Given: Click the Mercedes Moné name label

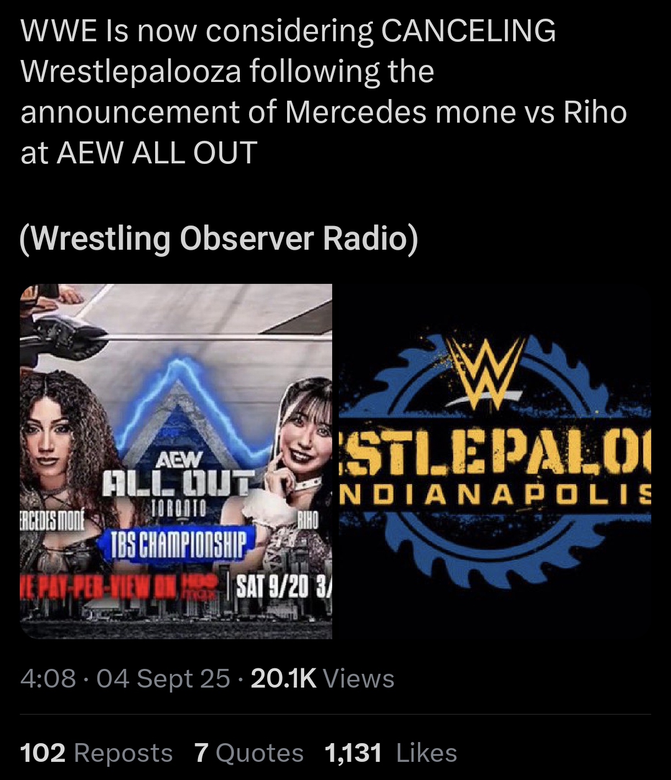Looking at the screenshot, I should tap(52, 519).
